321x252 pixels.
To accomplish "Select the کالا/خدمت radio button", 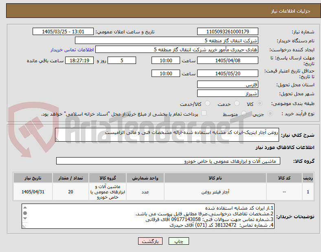I will click(207, 103).
